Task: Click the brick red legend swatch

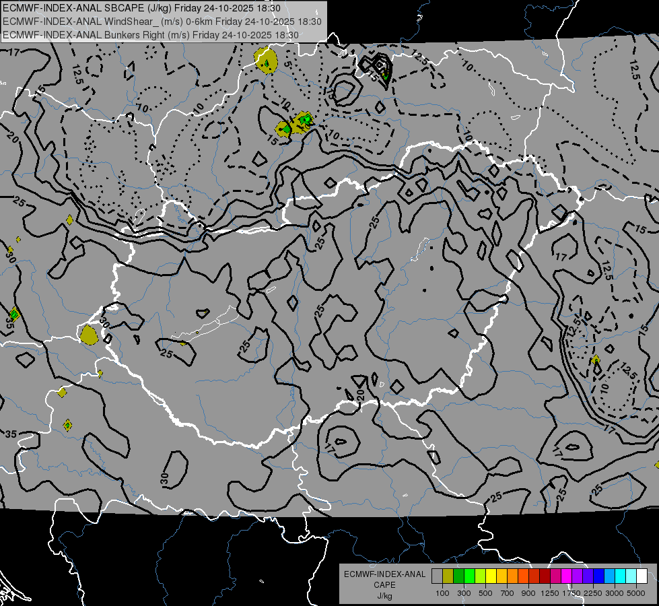Action: [x=534, y=576]
